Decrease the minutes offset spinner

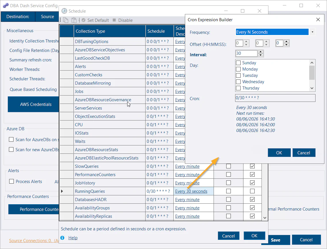pyautogui.click(x=266, y=45)
